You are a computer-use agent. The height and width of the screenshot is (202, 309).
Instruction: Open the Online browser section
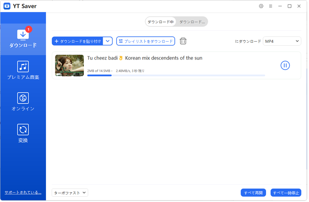click(23, 102)
